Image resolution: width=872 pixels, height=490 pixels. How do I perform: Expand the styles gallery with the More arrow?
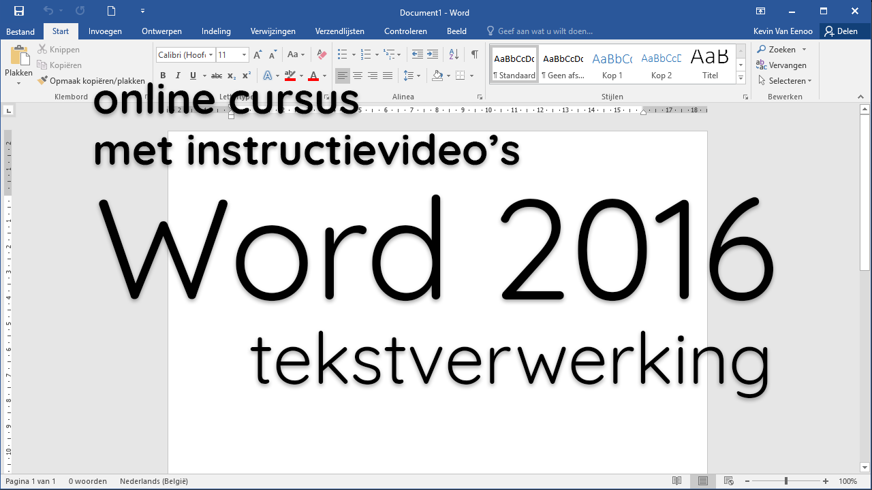pyautogui.click(x=741, y=79)
